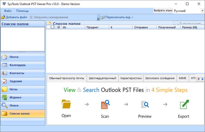This screenshot has width=205, height=132.
Task: Click the Mail envelope icon in sidebar
Action: (x=5, y=57)
